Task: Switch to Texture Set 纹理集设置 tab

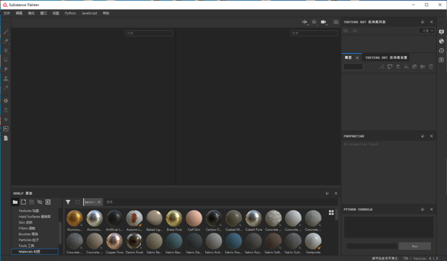Action: pos(386,57)
